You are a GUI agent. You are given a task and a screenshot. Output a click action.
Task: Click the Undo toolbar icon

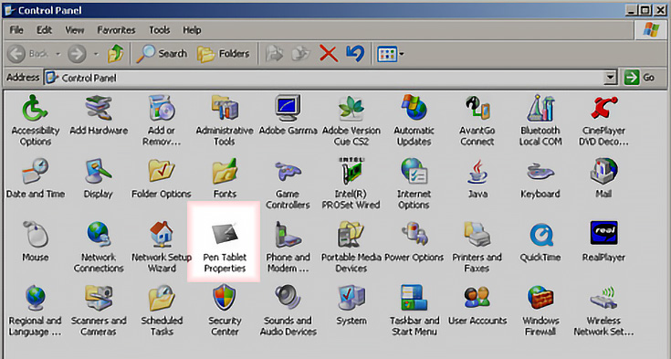[355, 54]
